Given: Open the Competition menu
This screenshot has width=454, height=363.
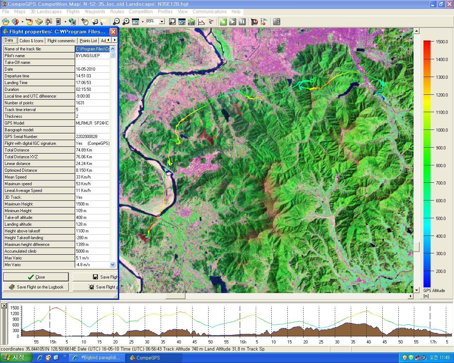Looking at the screenshot, I should point(141,11).
